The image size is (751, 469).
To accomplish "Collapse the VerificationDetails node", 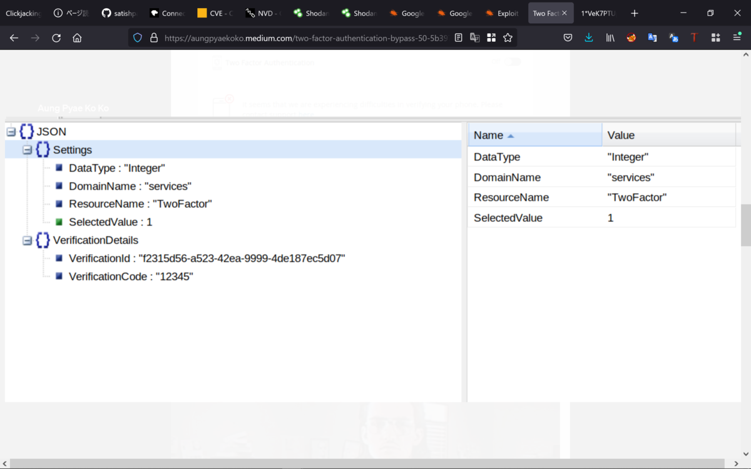I will tap(27, 240).
